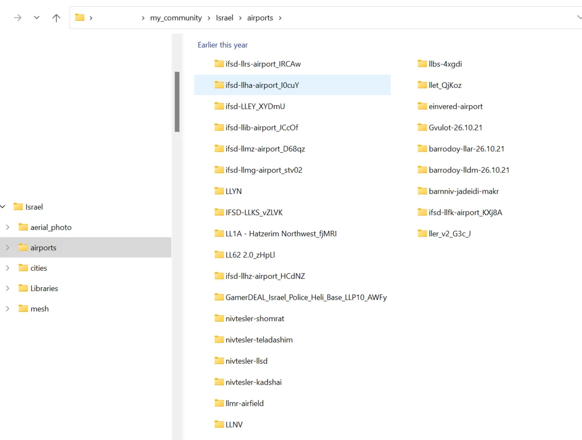Viewport: 582px width, 440px height.
Task: Select the cities folder in sidebar
Action: click(38, 268)
